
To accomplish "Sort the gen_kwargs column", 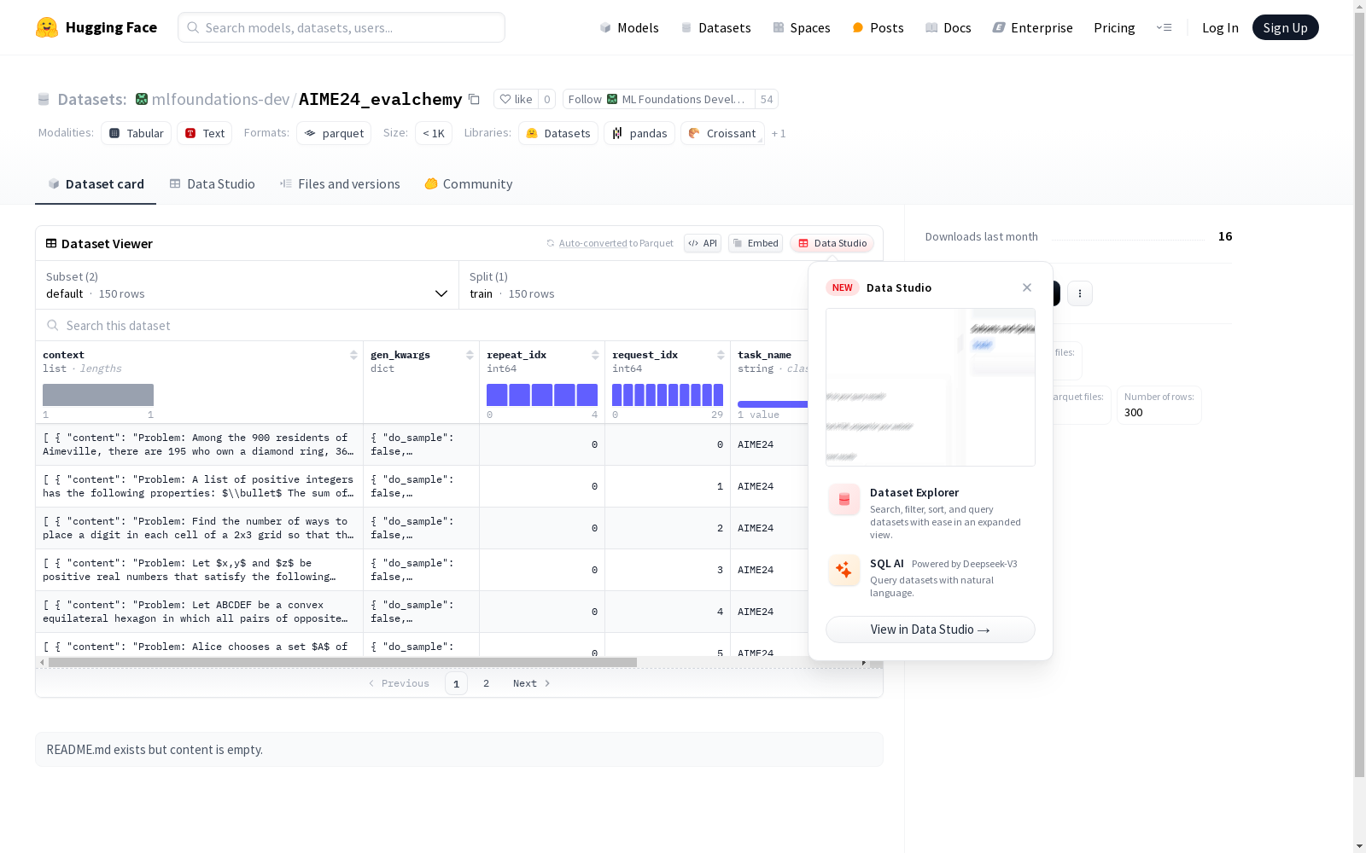I will [x=470, y=355].
